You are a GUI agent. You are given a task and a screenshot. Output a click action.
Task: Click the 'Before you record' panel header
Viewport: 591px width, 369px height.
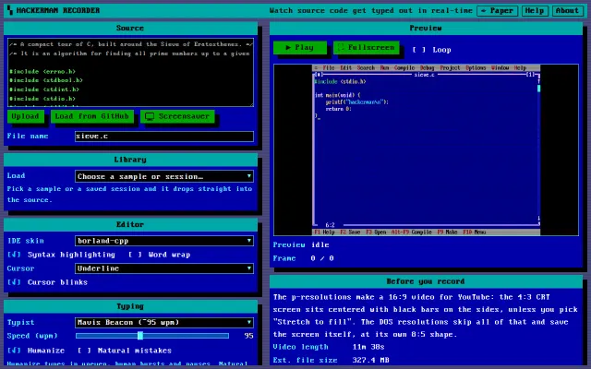(x=426, y=281)
